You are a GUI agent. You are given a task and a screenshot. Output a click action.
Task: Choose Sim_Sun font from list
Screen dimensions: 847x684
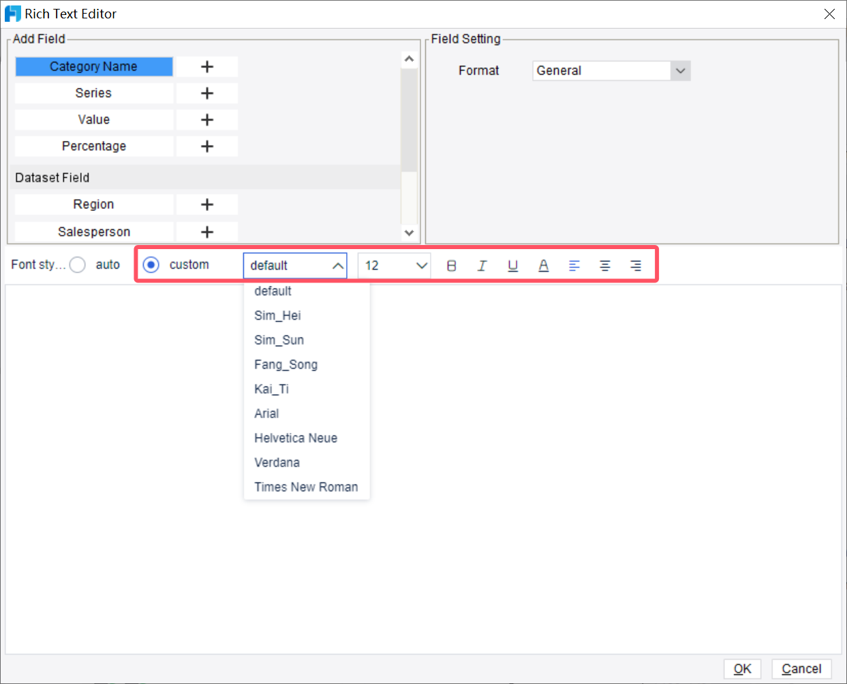point(307,340)
